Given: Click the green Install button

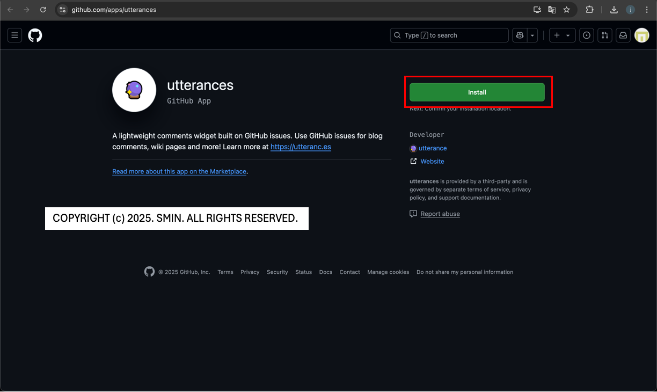Looking at the screenshot, I should [477, 92].
